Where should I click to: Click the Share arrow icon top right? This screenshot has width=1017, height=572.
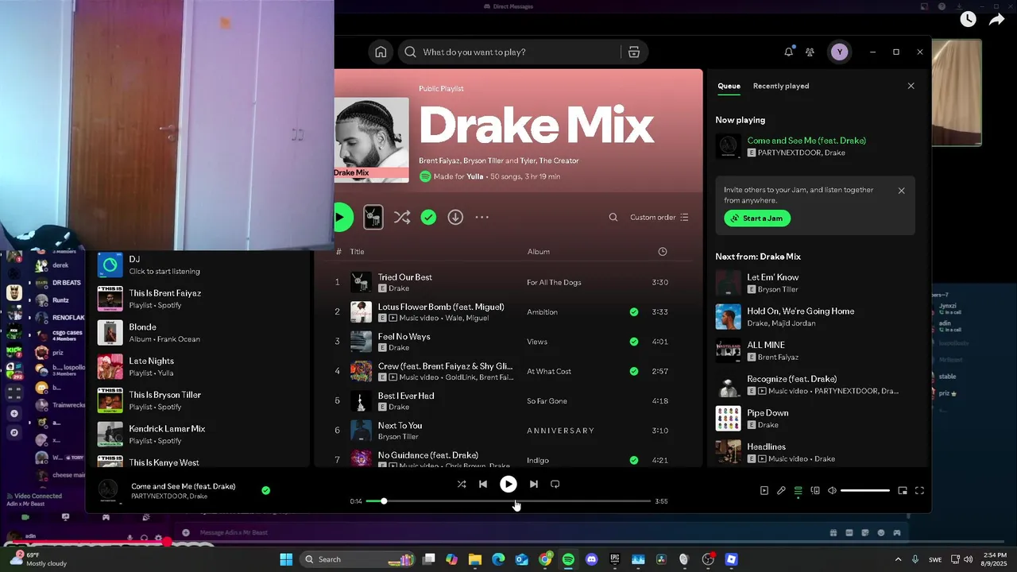click(996, 19)
